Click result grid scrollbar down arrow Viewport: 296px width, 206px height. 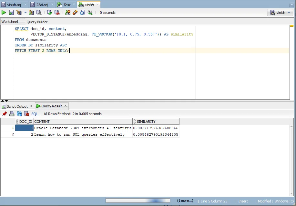(291, 193)
